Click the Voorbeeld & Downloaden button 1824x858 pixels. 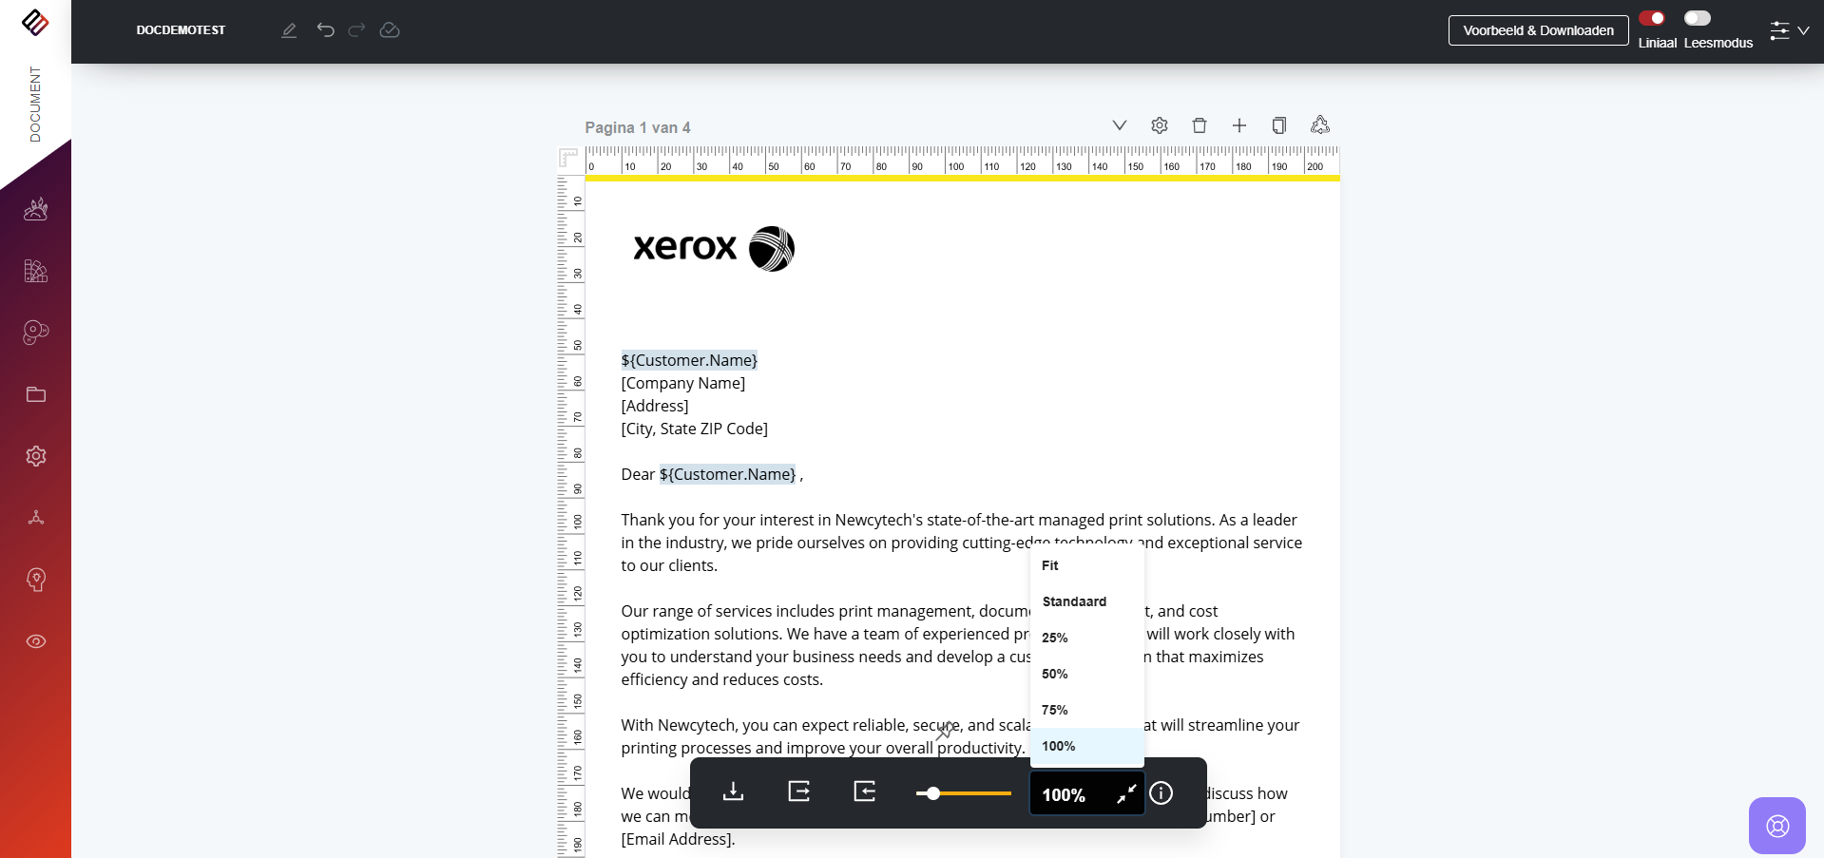pyautogui.click(x=1538, y=30)
